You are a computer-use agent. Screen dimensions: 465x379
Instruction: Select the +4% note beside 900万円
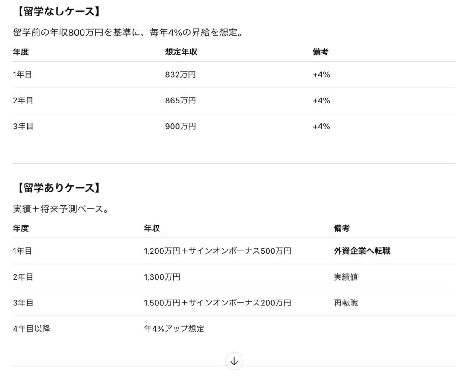321,126
